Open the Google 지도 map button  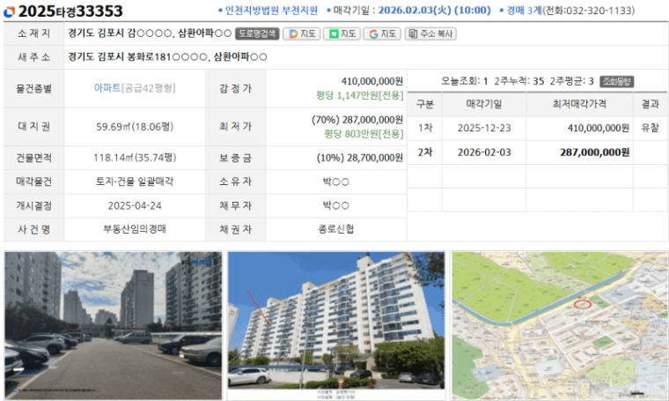(382, 33)
